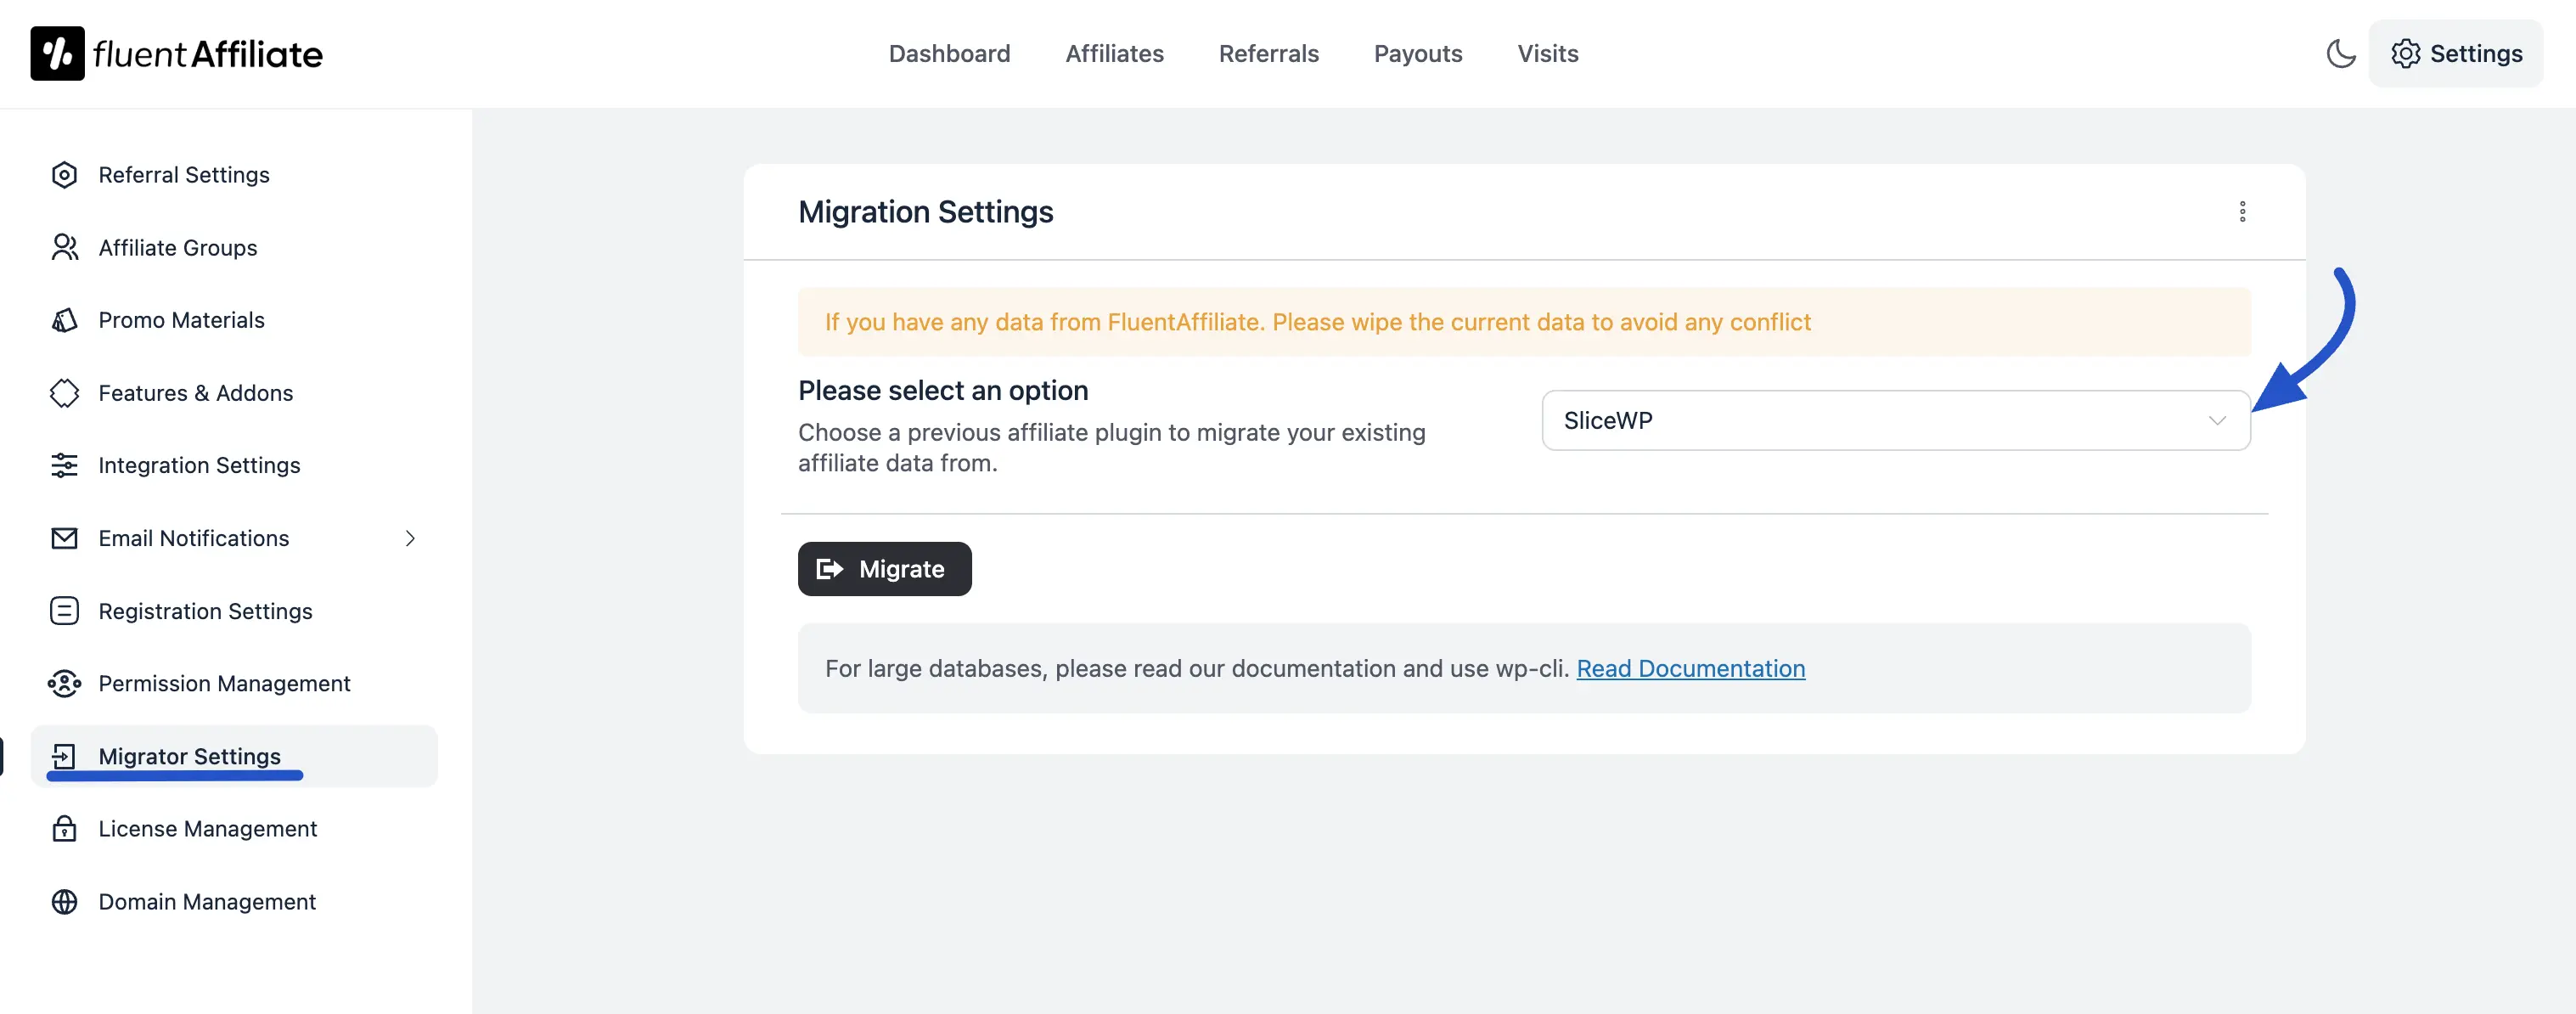Click the Integration Settings sliders icon

[x=64, y=465]
